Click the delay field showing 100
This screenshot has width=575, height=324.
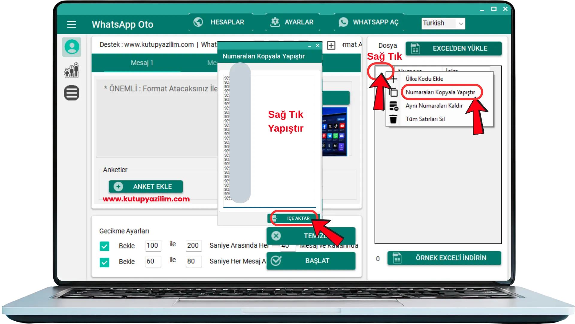coord(153,246)
